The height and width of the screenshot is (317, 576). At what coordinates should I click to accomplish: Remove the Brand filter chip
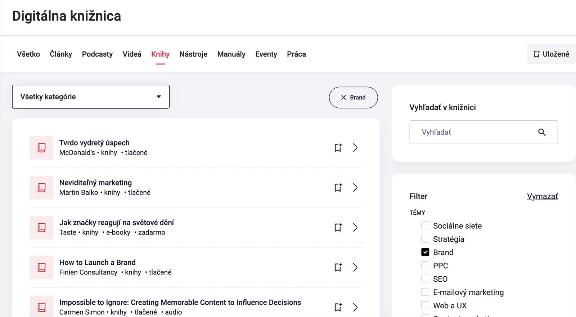tap(353, 98)
